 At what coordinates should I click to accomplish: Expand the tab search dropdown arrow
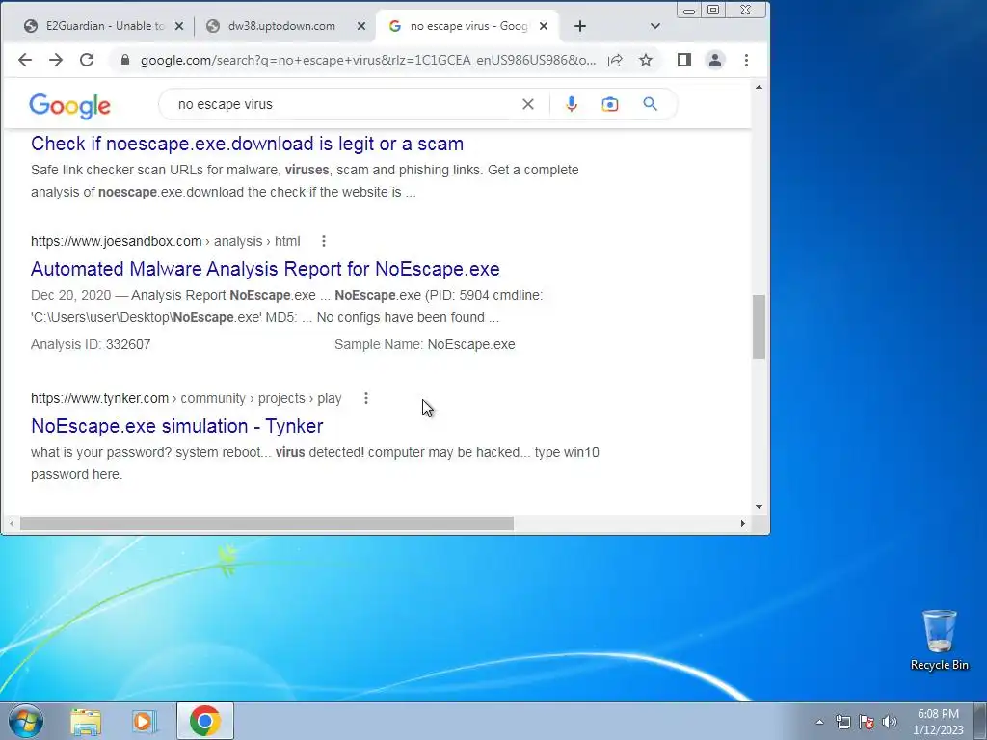point(654,26)
